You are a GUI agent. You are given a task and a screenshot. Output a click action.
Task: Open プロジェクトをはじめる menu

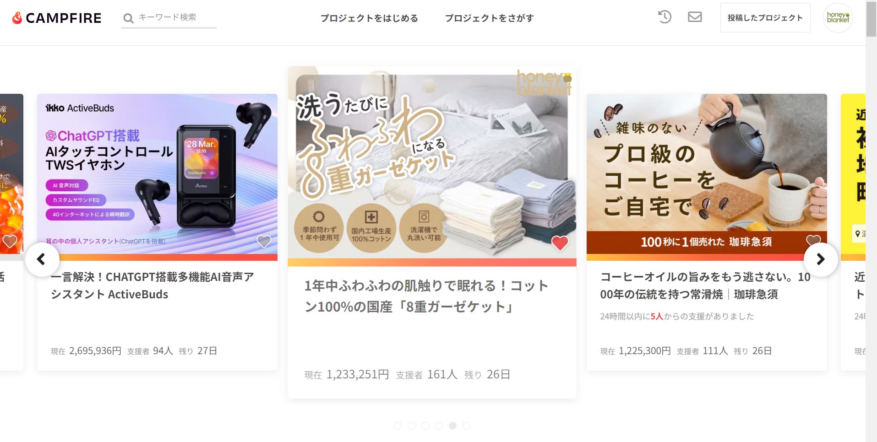pyautogui.click(x=369, y=18)
